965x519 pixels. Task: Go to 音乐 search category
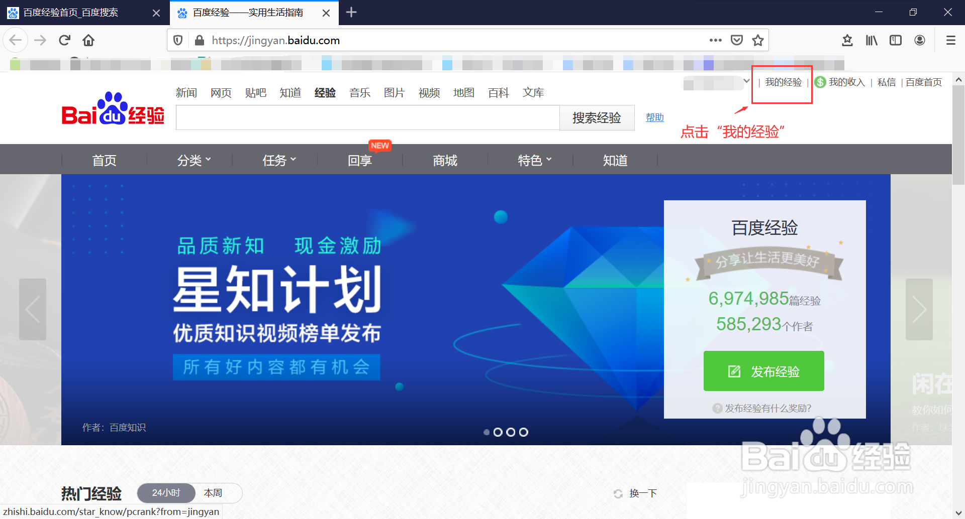click(360, 92)
